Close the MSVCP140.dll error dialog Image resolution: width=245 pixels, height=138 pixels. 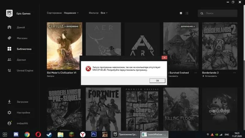pos(164,58)
